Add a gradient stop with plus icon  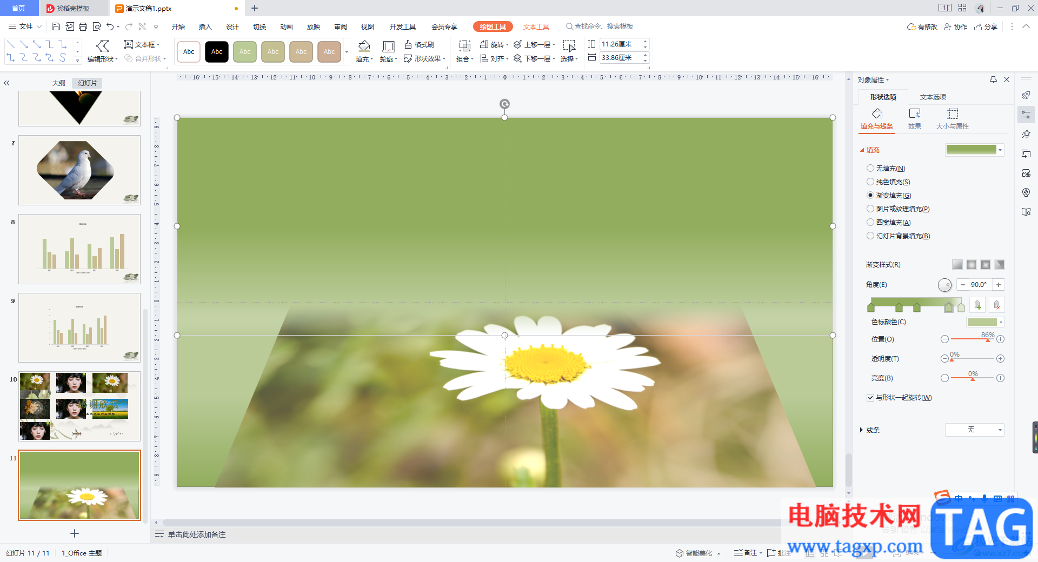977,305
